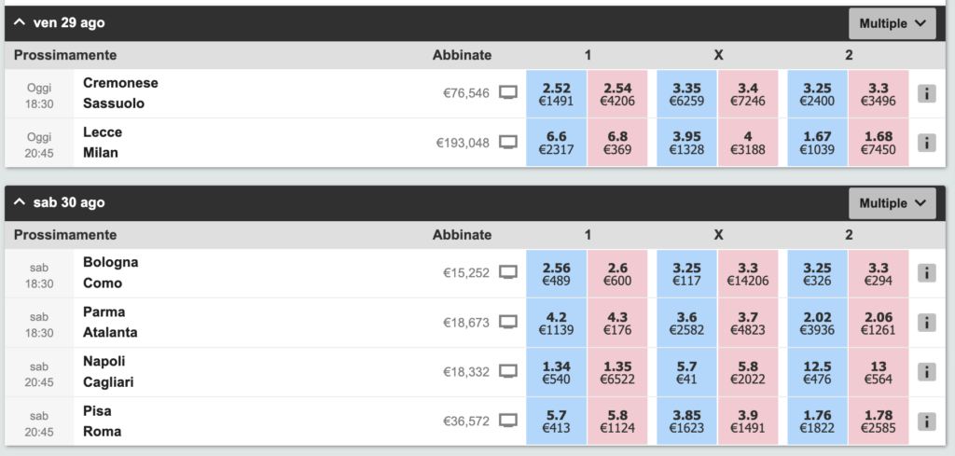Screen dimensions: 955x456
Task: Open info icon for Cremonese vs Sassuolo
Action: pyautogui.click(x=926, y=93)
